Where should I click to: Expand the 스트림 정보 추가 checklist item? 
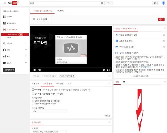click(164, 41)
